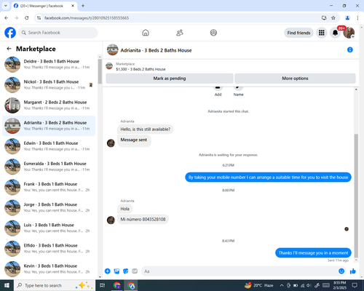The image size is (364, 291).
Task: Click the install app icon in address bar
Action: (x=324, y=18)
